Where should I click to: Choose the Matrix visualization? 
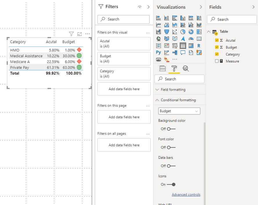point(191,46)
